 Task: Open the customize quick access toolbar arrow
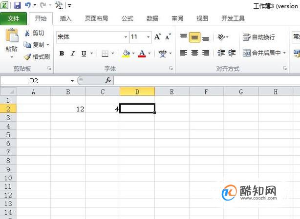click(70, 6)
